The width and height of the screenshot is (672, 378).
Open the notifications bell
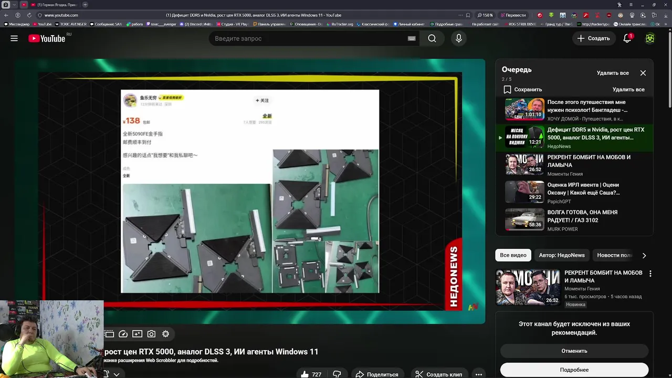(x=627, y=38)
